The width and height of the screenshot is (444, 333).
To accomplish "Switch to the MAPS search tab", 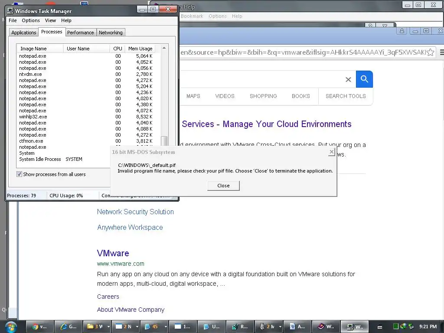I will click(193, 96).
